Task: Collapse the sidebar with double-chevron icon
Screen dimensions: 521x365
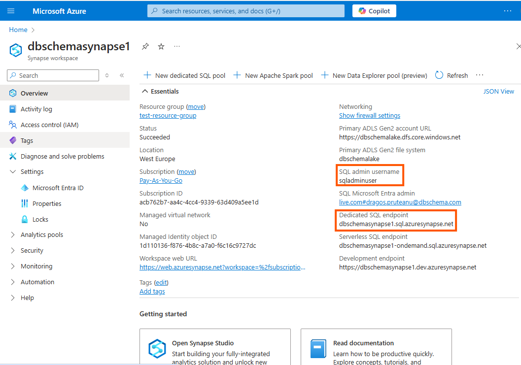Action: 122,75
